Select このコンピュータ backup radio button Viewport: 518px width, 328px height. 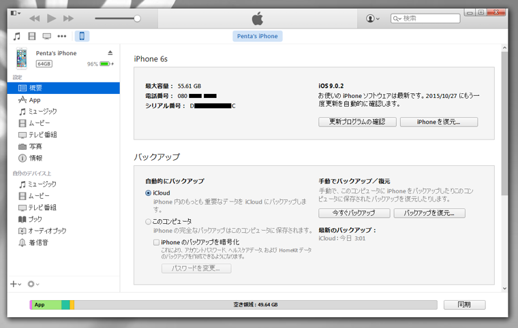[x=149, y=222]
